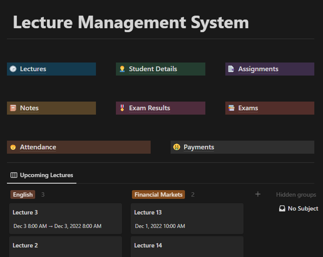The width and height of the screenshot is (323, 257).
Task: Click the document icon beside Assignments
Action: click(231, 69)
